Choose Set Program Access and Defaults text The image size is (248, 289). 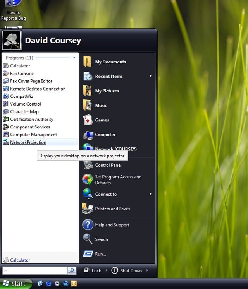coord(118,180)
